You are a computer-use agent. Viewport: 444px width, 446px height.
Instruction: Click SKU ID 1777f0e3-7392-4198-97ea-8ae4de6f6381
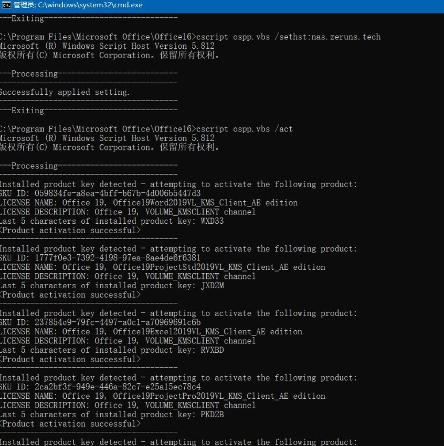[118, 258]
